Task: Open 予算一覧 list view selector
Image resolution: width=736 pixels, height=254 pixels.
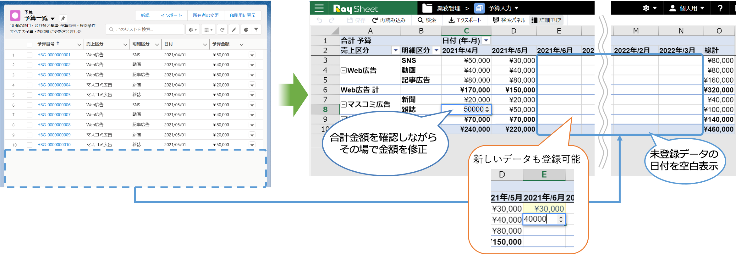Action: click(x=52, y=19)
